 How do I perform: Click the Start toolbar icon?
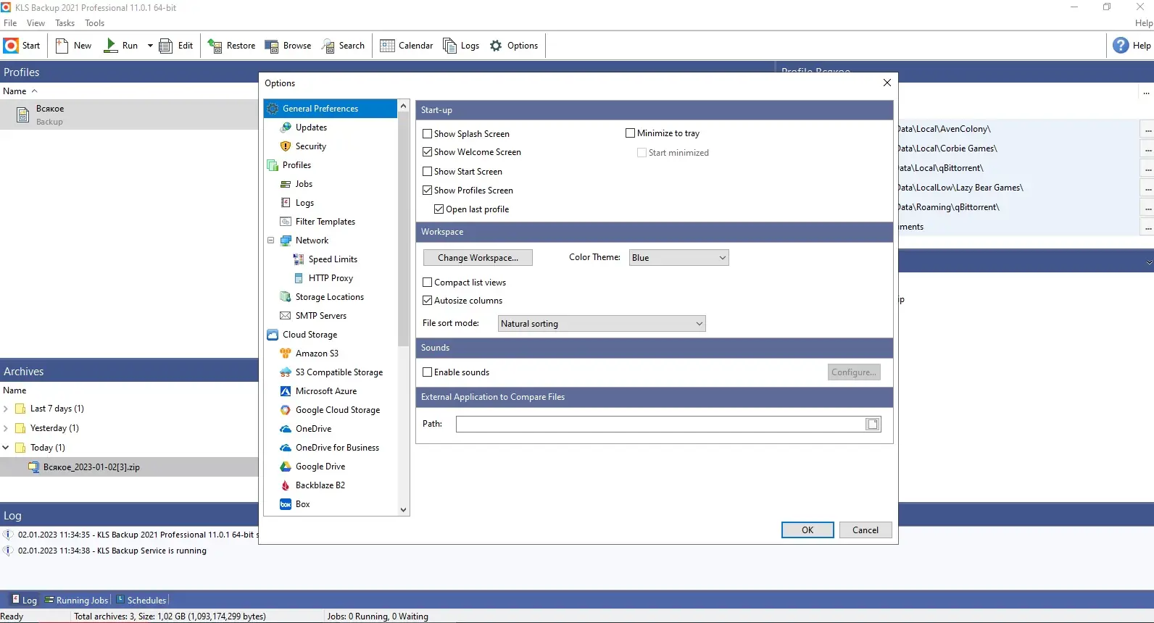(11, 46)
